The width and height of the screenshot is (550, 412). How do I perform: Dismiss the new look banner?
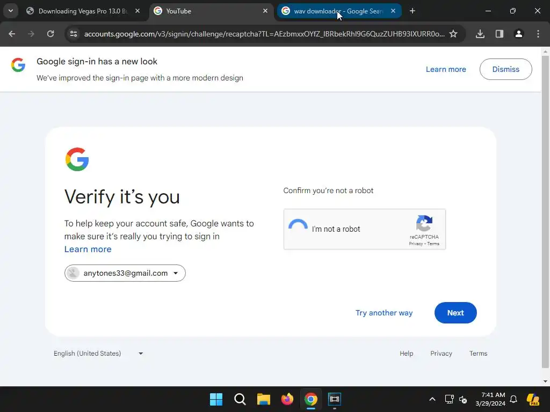coord(506,69)
